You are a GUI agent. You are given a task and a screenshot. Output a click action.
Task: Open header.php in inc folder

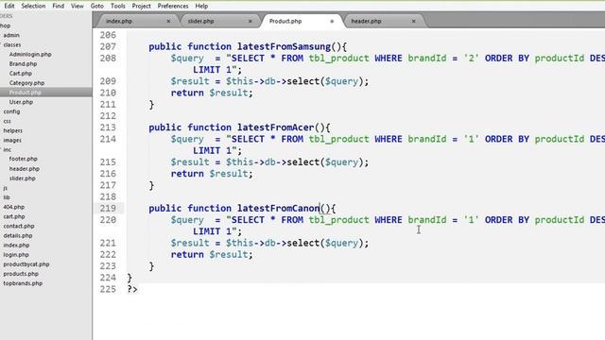tap(25, 169)
